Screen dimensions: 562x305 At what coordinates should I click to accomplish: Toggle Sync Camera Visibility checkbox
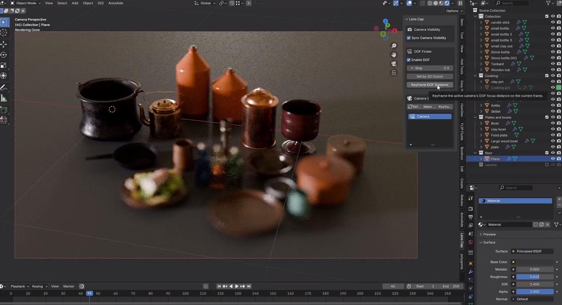[409, 38]
